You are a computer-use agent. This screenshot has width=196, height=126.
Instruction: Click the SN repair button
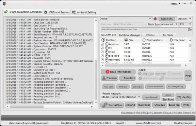(x=160, y=105)
